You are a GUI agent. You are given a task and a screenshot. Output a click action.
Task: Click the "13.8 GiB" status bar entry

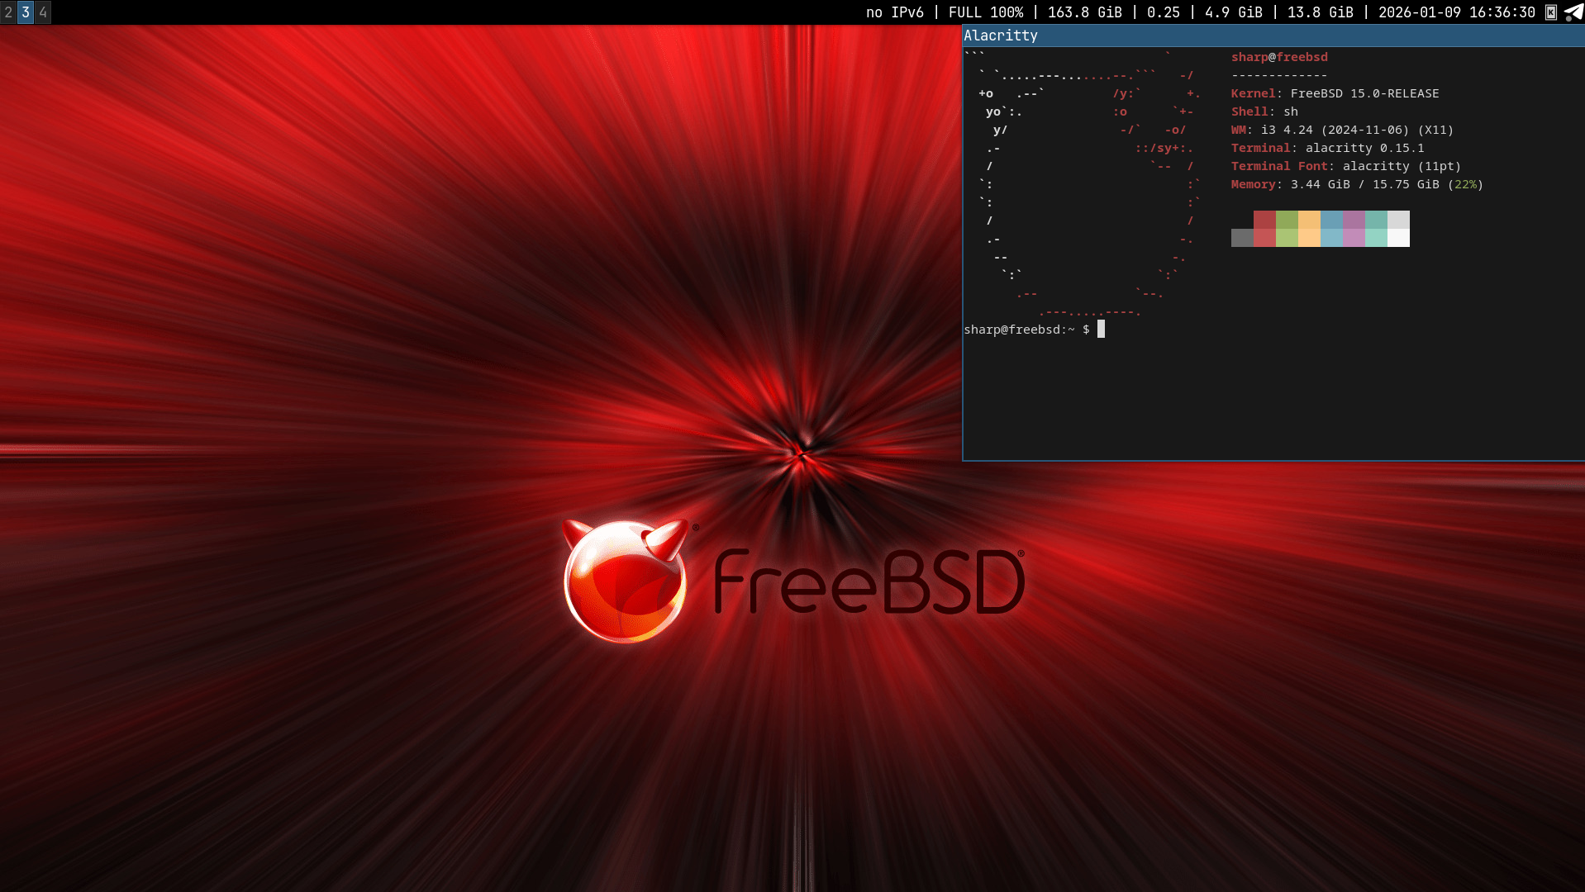[x=1321, y=12]
